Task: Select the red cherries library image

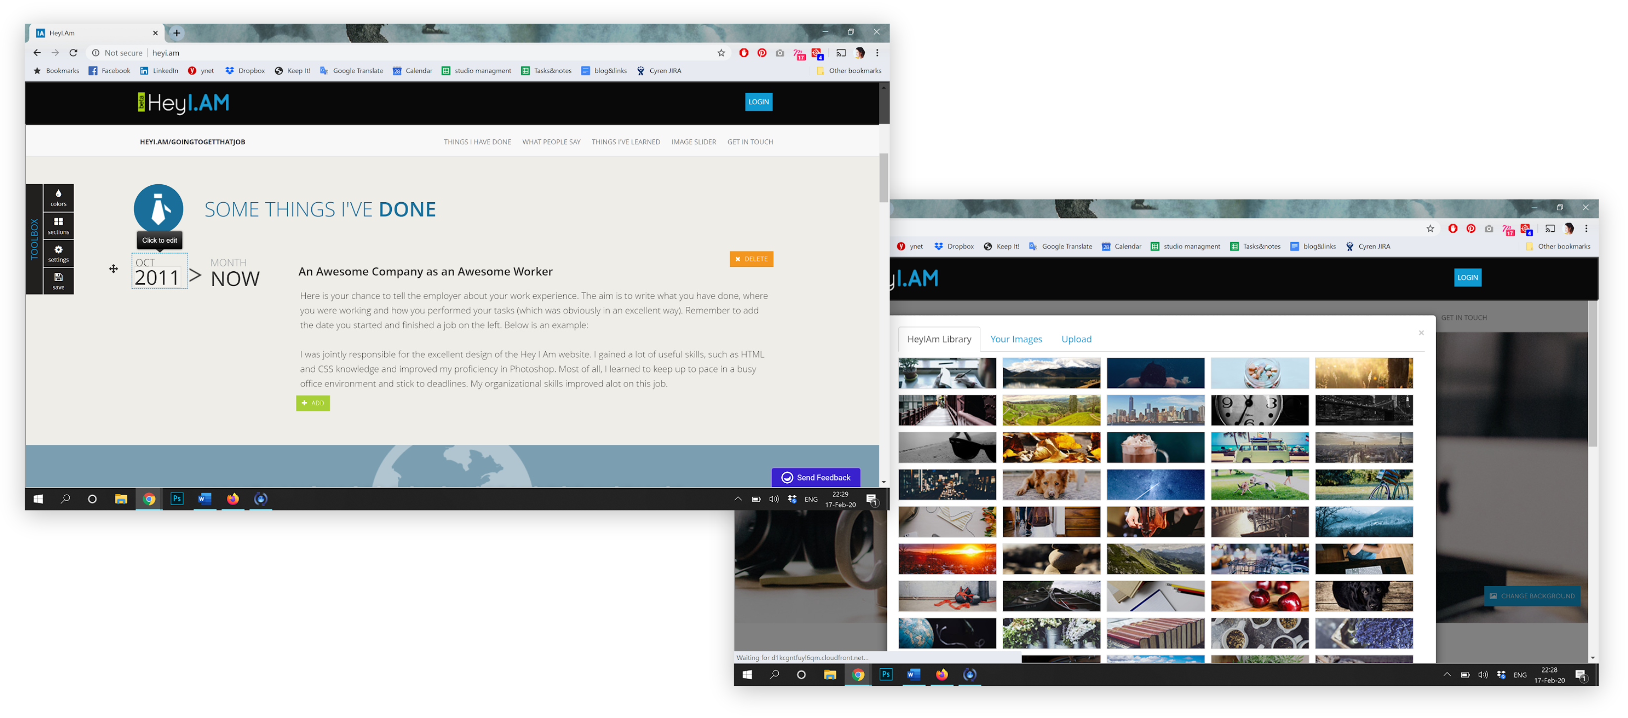Action: click(1259, 596)
